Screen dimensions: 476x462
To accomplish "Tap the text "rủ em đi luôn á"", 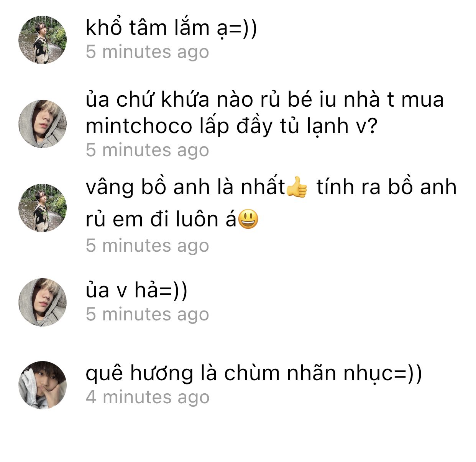I will pos(161,219).
